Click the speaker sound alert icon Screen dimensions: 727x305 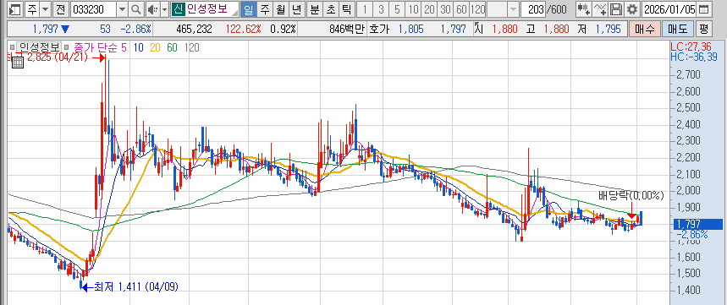point(152,8)
